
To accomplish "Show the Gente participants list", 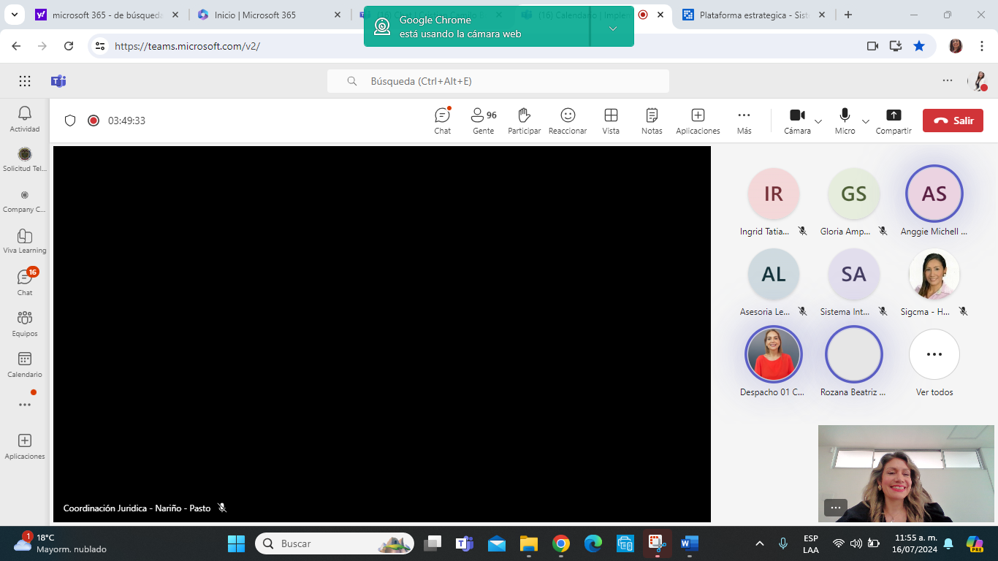I will click(x=484, y=121).
